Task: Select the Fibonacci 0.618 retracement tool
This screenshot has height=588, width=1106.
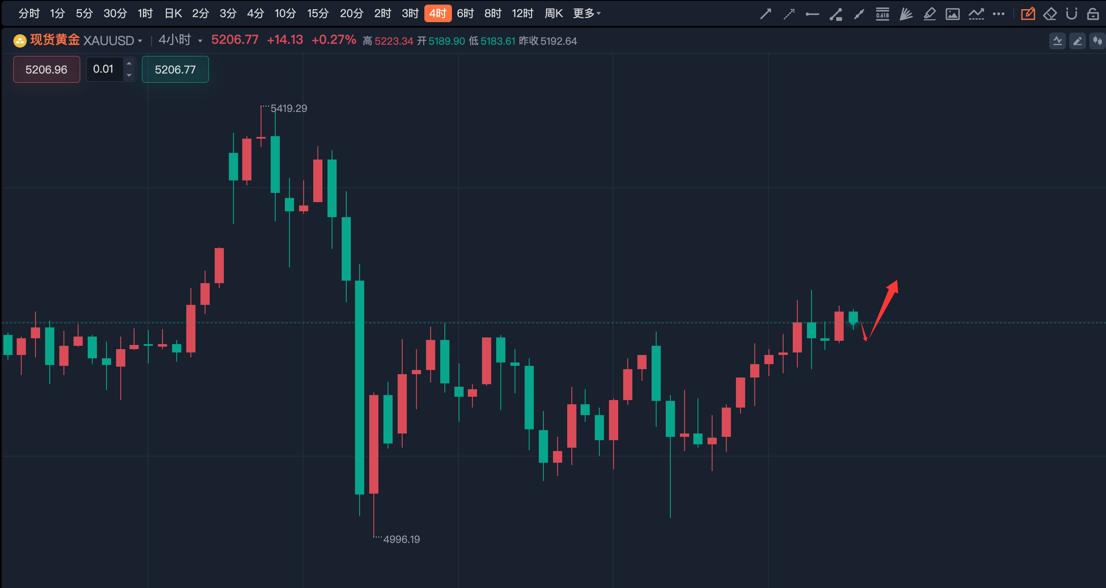Action: click(882, 14)
